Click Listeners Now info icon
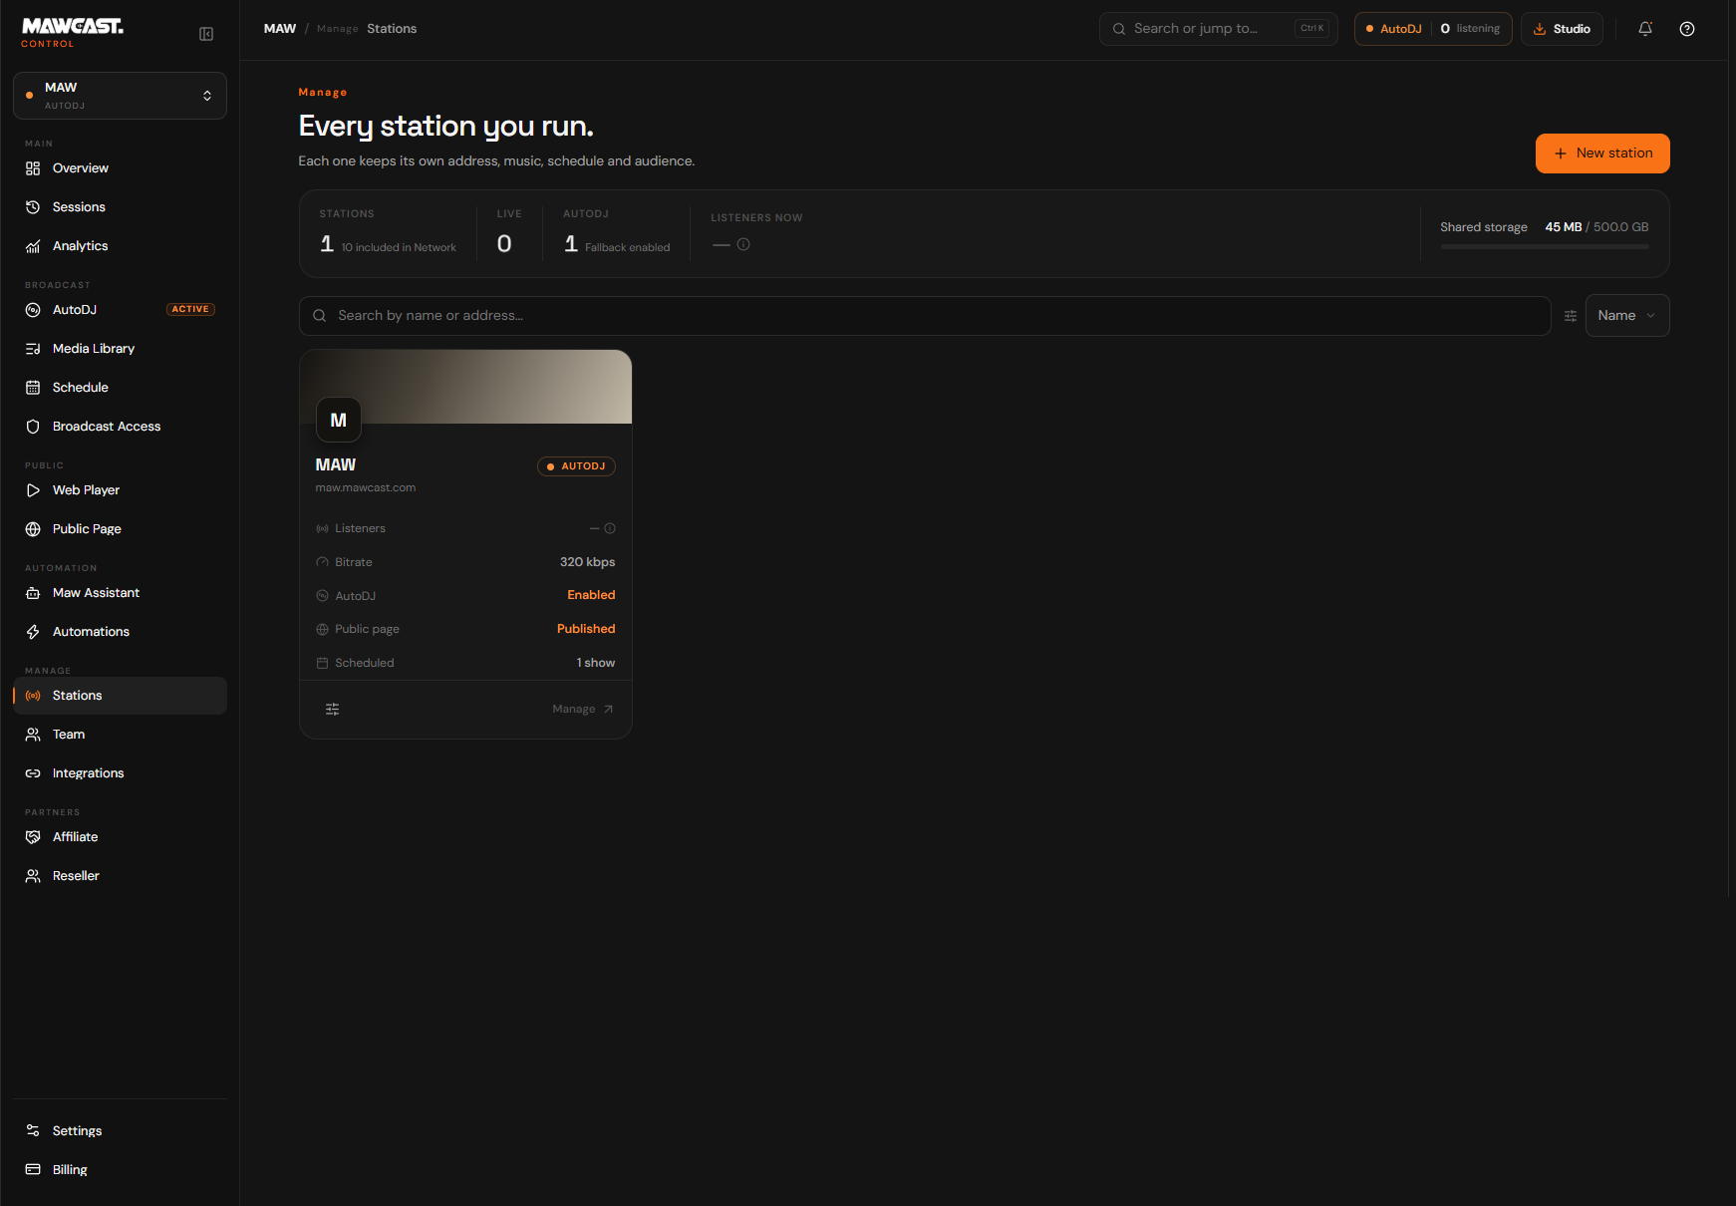 coord(743,244)
